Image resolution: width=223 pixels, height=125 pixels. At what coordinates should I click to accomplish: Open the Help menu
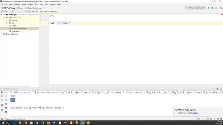coord(59,5)
